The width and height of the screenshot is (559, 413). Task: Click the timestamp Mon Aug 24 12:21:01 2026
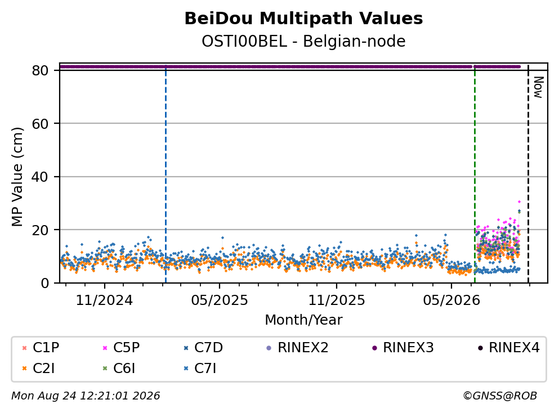(86, 396)
